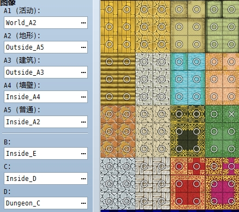Toggle top-left circle on red ornate carpet
Viewport: 239px width, 212px height.
pos(179,166)
